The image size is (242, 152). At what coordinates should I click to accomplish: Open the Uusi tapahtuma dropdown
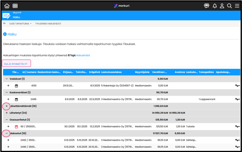coord(20,23)
